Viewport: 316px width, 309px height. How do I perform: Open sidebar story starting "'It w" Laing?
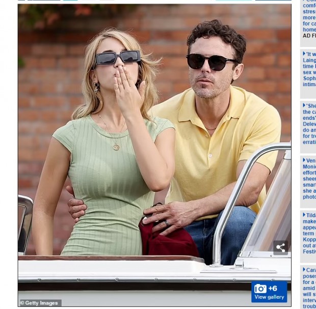click(309, 69)
